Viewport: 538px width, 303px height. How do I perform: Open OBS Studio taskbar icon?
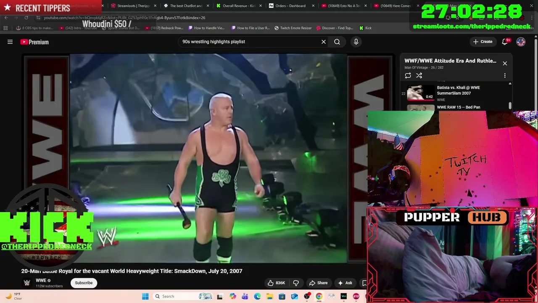point(307,296)
